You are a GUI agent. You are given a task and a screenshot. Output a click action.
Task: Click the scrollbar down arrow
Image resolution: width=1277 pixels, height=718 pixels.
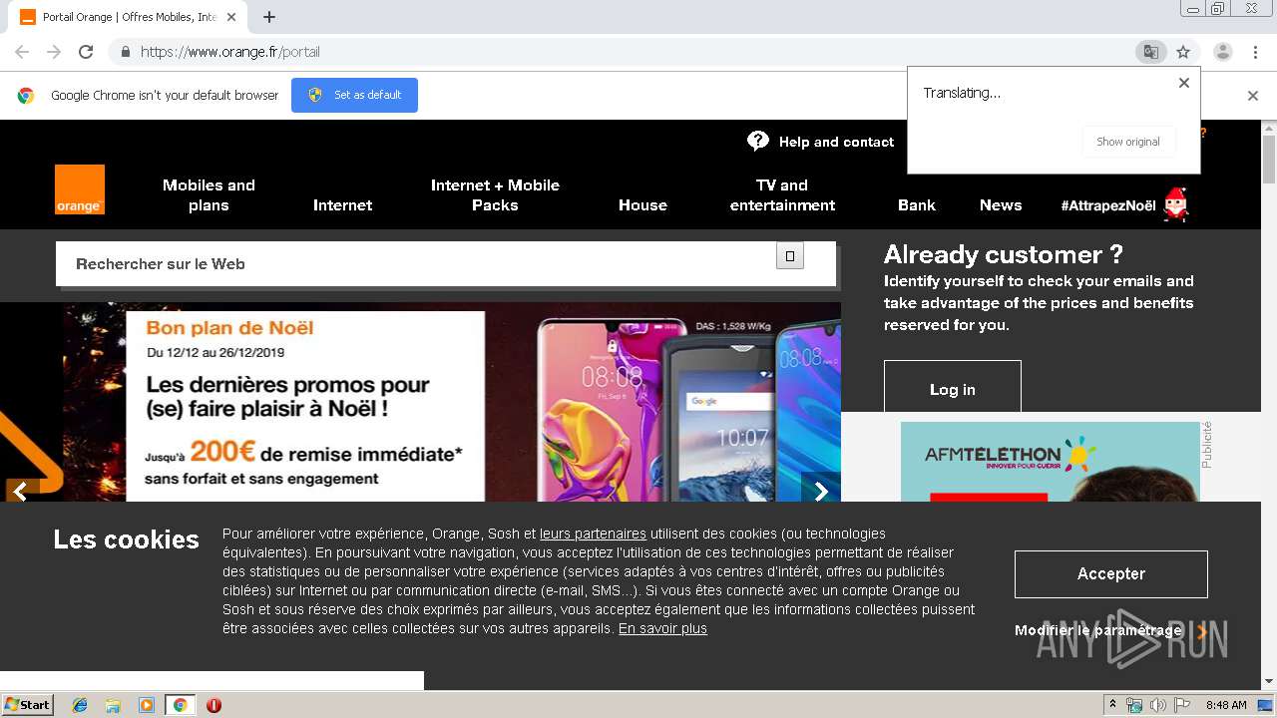coord(1269,682)
